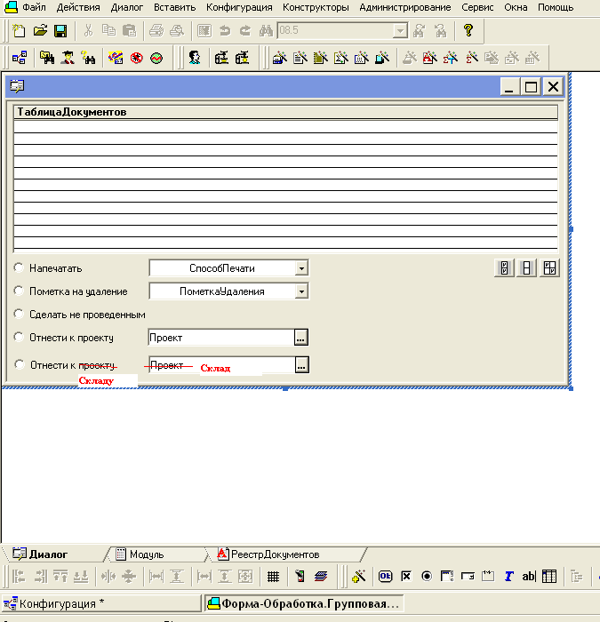Select the Пометка на удаление radio button
Viewport: 600px width, 622px height.
pos(20,291)
